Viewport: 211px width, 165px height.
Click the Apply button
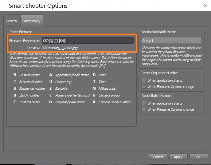[178, 157]
